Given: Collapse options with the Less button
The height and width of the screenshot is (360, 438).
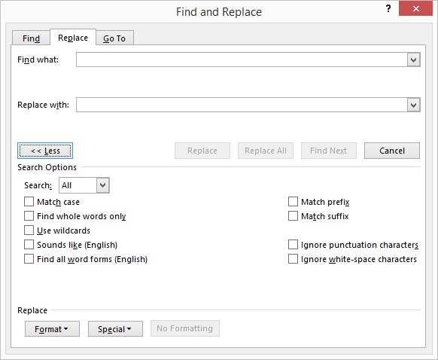Looking at the screenshot, I should pyautogui.click(x=45, y=151).
